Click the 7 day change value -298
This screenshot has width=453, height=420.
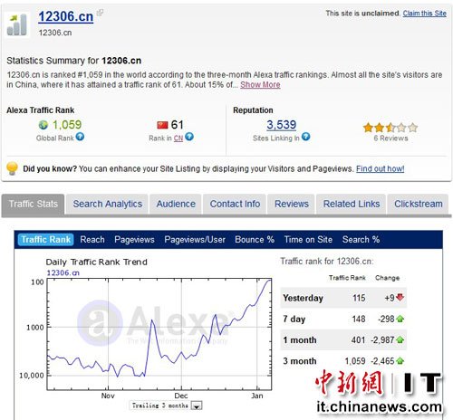386,319
